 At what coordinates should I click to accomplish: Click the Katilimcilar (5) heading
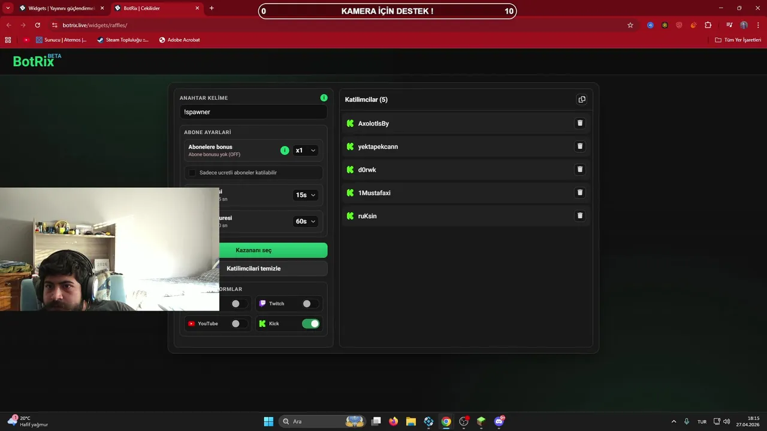click(x=366, y=99)
